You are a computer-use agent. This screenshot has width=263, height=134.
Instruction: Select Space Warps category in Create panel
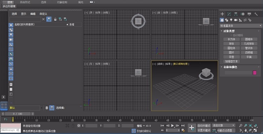pos(245,20)
